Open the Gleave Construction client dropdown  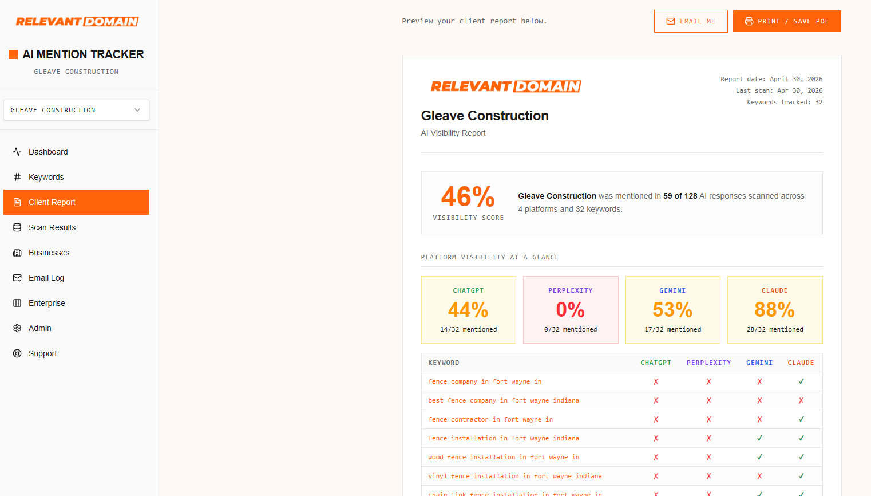point(76,110)
